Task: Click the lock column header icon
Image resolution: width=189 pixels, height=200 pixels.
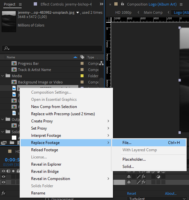Action: (x=18, y=171)
